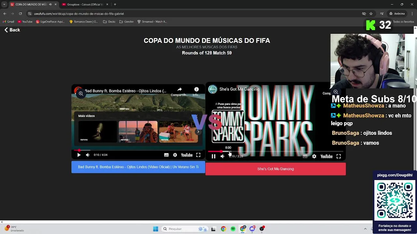Screen dimensions: 417x234
Task: Open settings gear on the Tommy Sparks video
Action: coord(314,156)
